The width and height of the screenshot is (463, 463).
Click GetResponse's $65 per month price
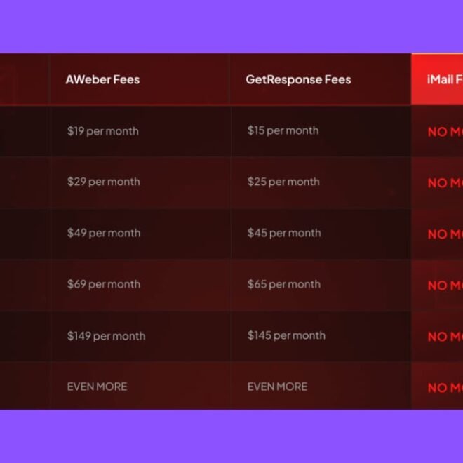[284, 285]
